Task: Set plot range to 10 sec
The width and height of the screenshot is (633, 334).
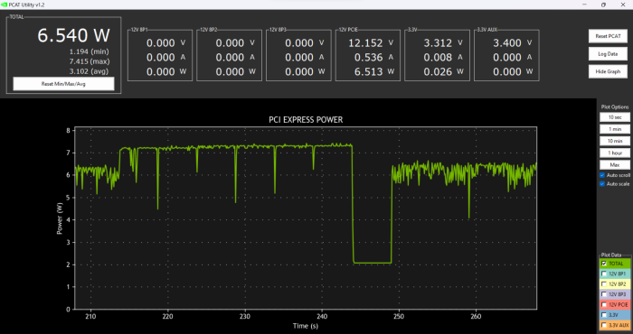Action: click(614, 117)
